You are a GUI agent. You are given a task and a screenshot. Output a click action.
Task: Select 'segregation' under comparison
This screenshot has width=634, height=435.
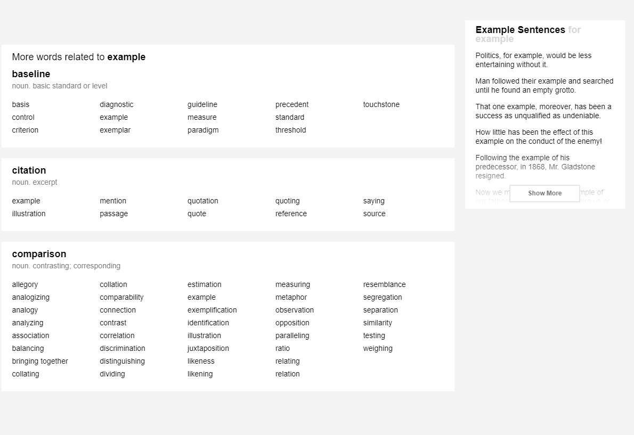tap(383, 297)
